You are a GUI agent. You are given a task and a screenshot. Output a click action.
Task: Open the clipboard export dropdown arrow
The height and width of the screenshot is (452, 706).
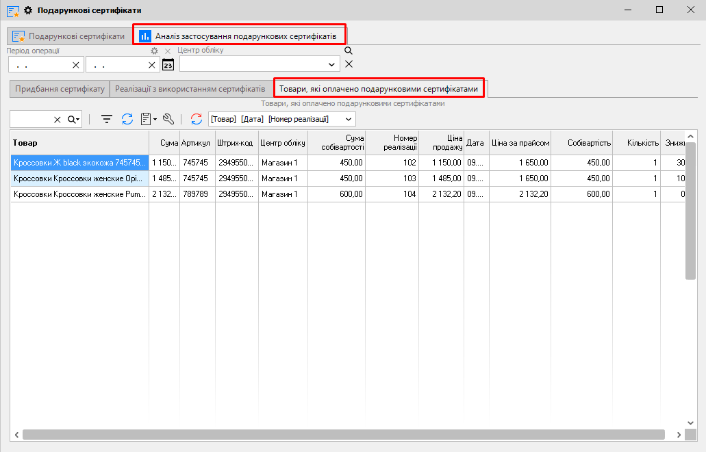tap(155, 120)
